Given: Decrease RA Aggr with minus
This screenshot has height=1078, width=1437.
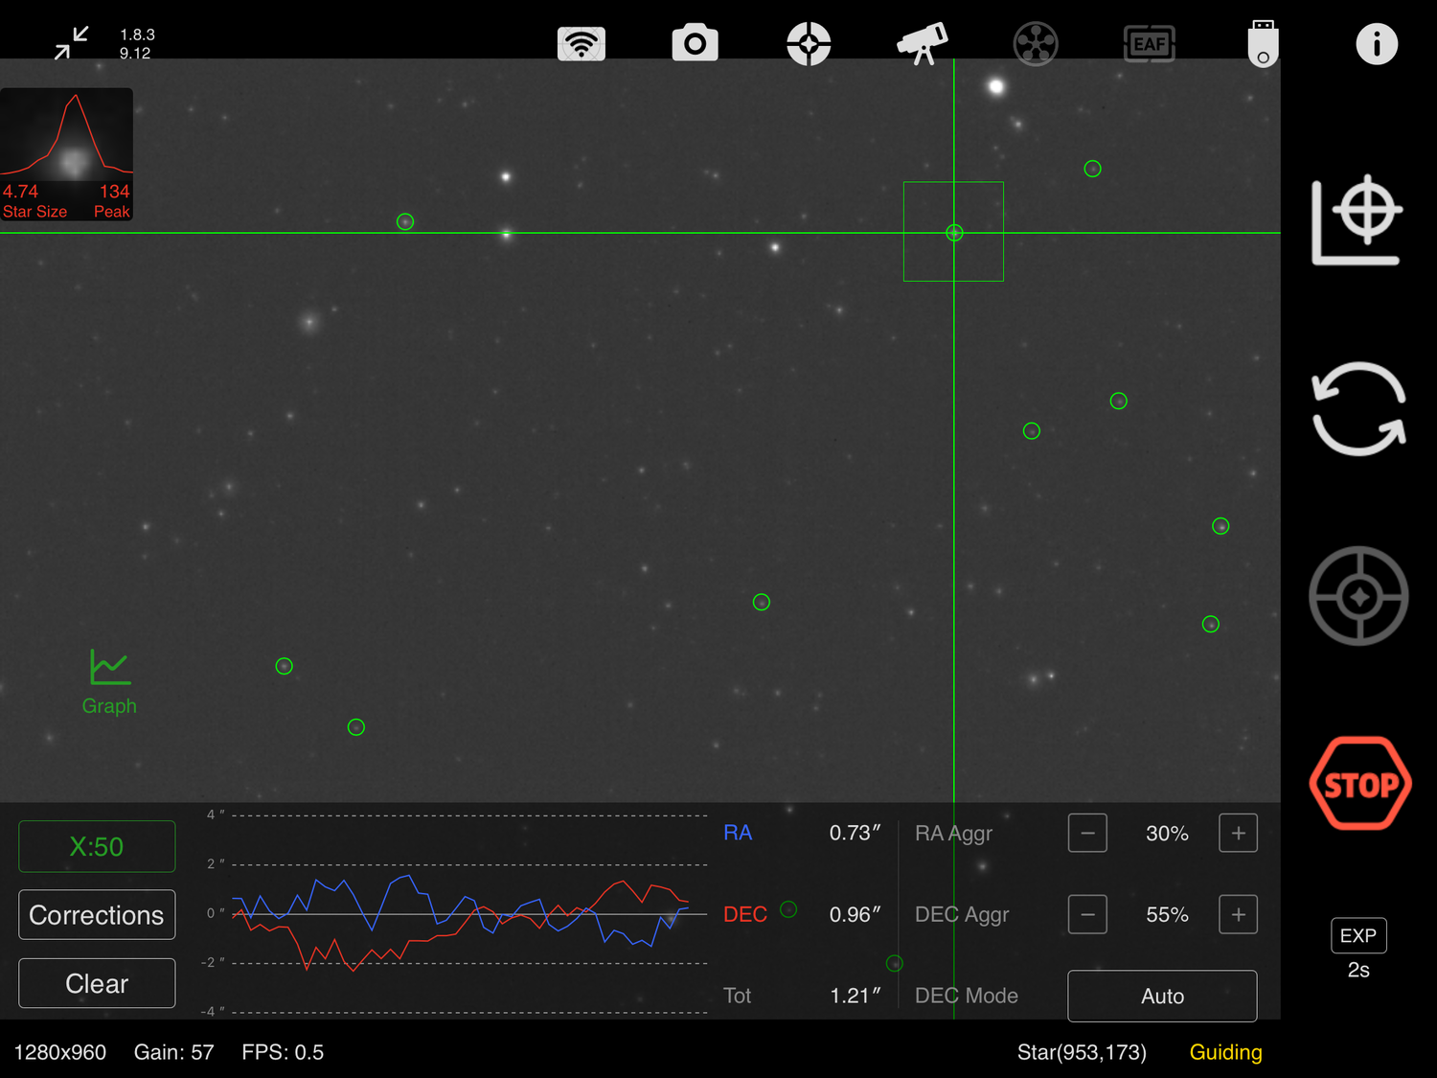Looking at the screenshot, I should coord(1087,834).
